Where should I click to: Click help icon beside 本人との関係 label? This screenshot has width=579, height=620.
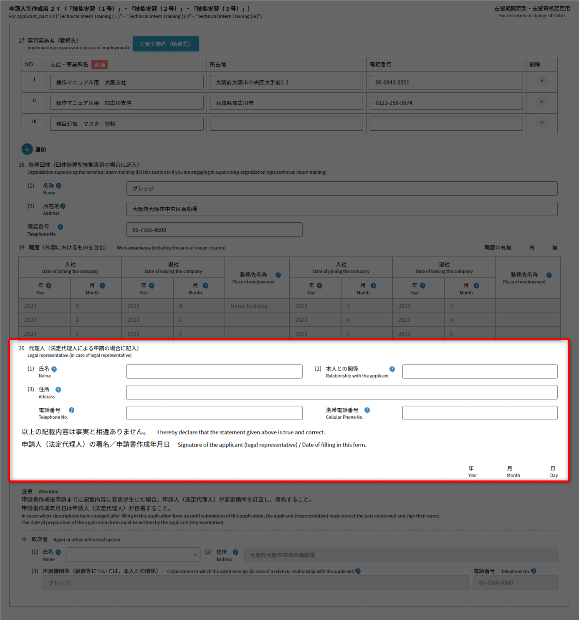pos(392,369)
